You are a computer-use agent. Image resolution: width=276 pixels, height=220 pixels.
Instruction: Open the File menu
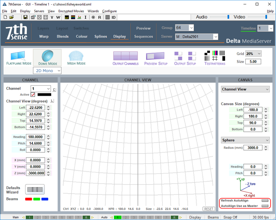pyautogui.click(x=5, y=11)
